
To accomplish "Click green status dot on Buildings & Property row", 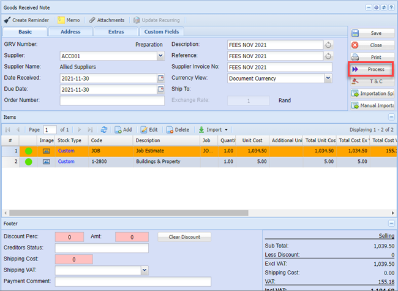I will [28, 162].
